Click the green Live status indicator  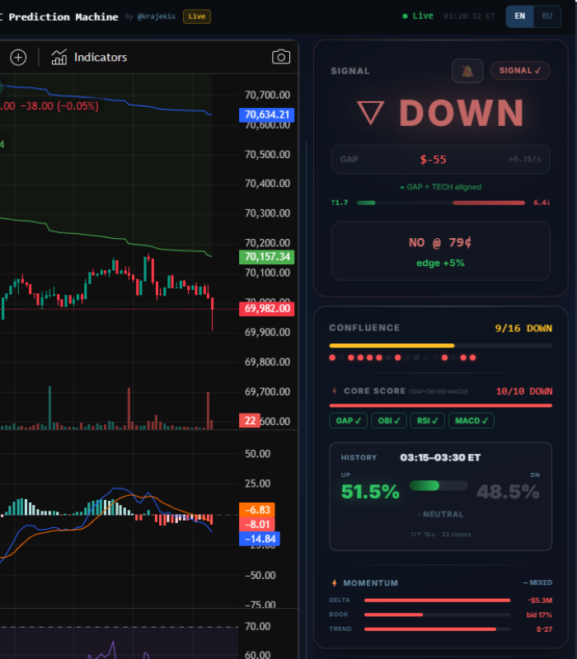pos(418,16)
